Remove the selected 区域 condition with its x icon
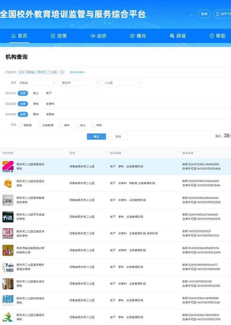Image resolution: width=231 pixels, height=325 pixels. 62,72
